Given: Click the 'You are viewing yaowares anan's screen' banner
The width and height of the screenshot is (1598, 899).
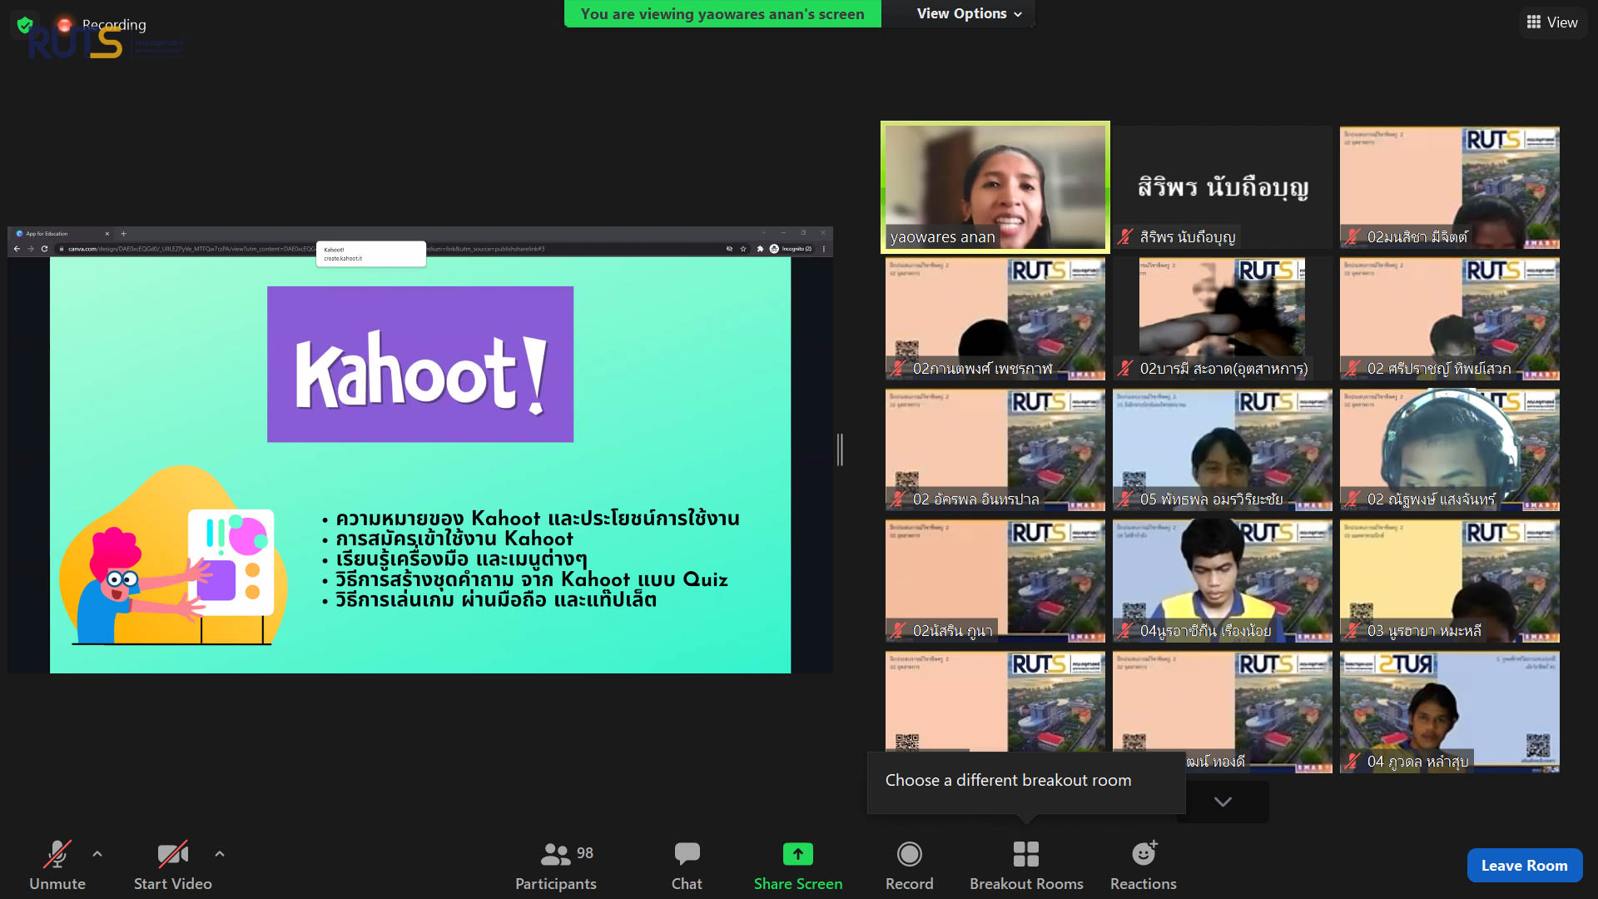Looking at the screenshot, I should click(x=722, y=14).
